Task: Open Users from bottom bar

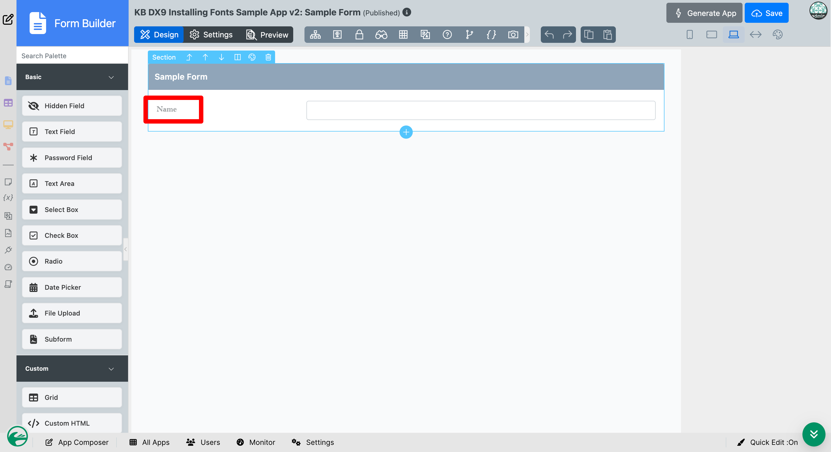Action: (x=203, y=442)
